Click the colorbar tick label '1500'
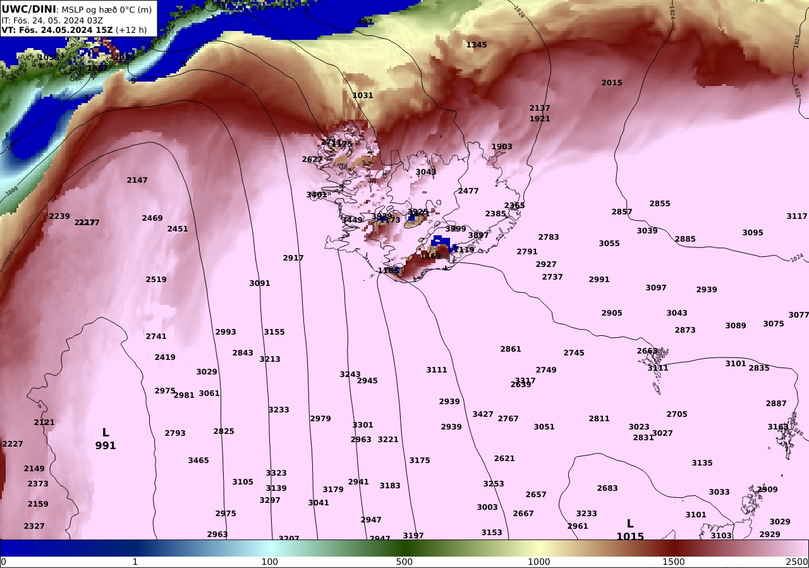The width and height of the screenshot is (809, 568). click(x=674, y=562)
